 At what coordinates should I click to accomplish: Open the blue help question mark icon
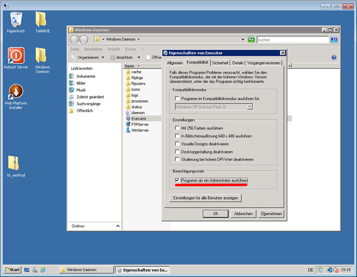click(334, 58)
